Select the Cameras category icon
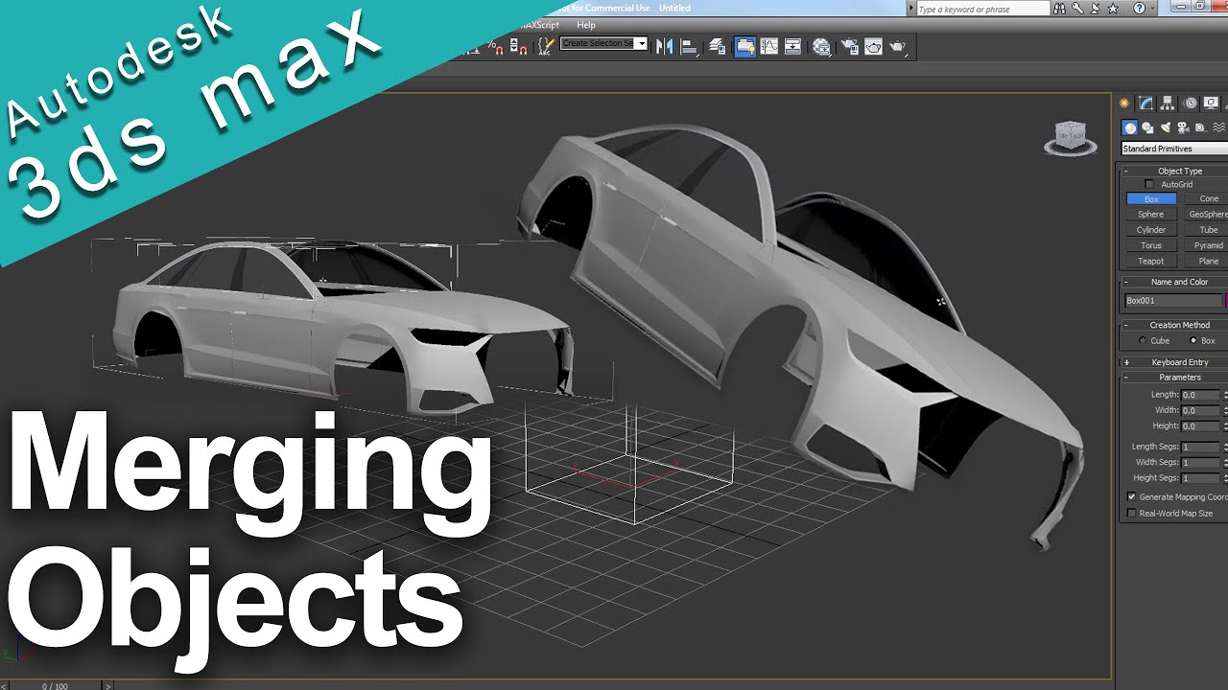This screenshot has width=1228, height=690. [x=1183, y=127]
